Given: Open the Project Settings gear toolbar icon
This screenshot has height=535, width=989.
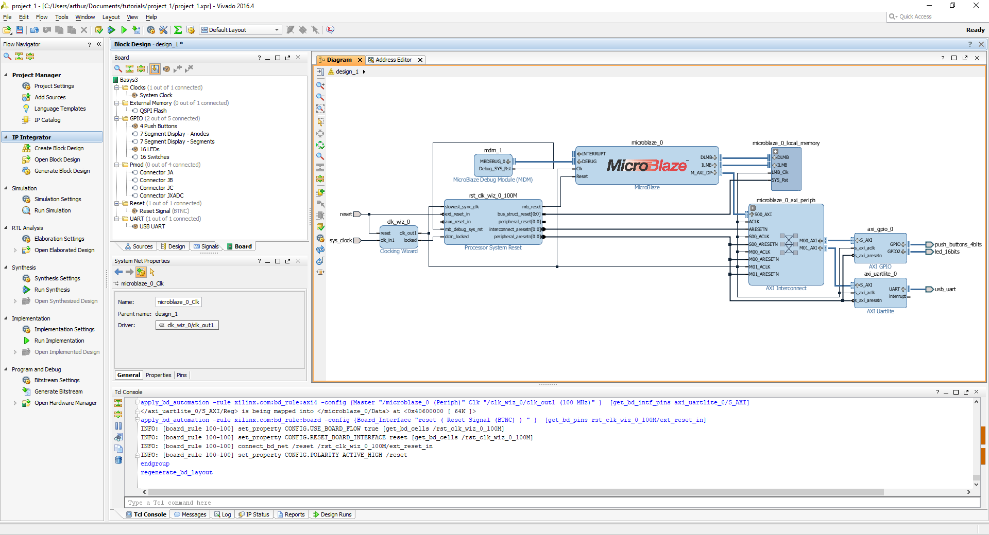Looking at the screenshot, I should [x=151, y=30].
